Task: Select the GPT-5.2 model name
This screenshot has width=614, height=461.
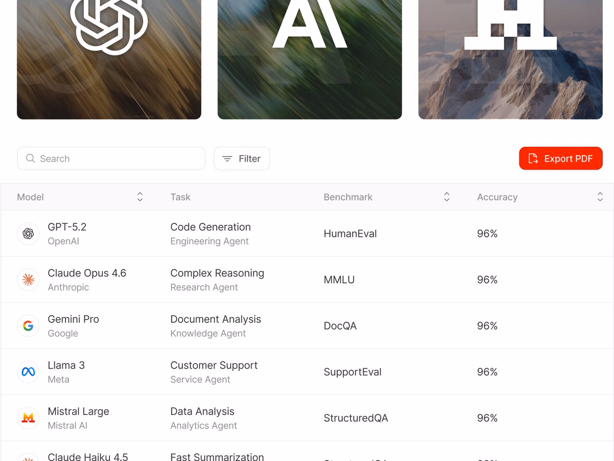Action: 67,227
